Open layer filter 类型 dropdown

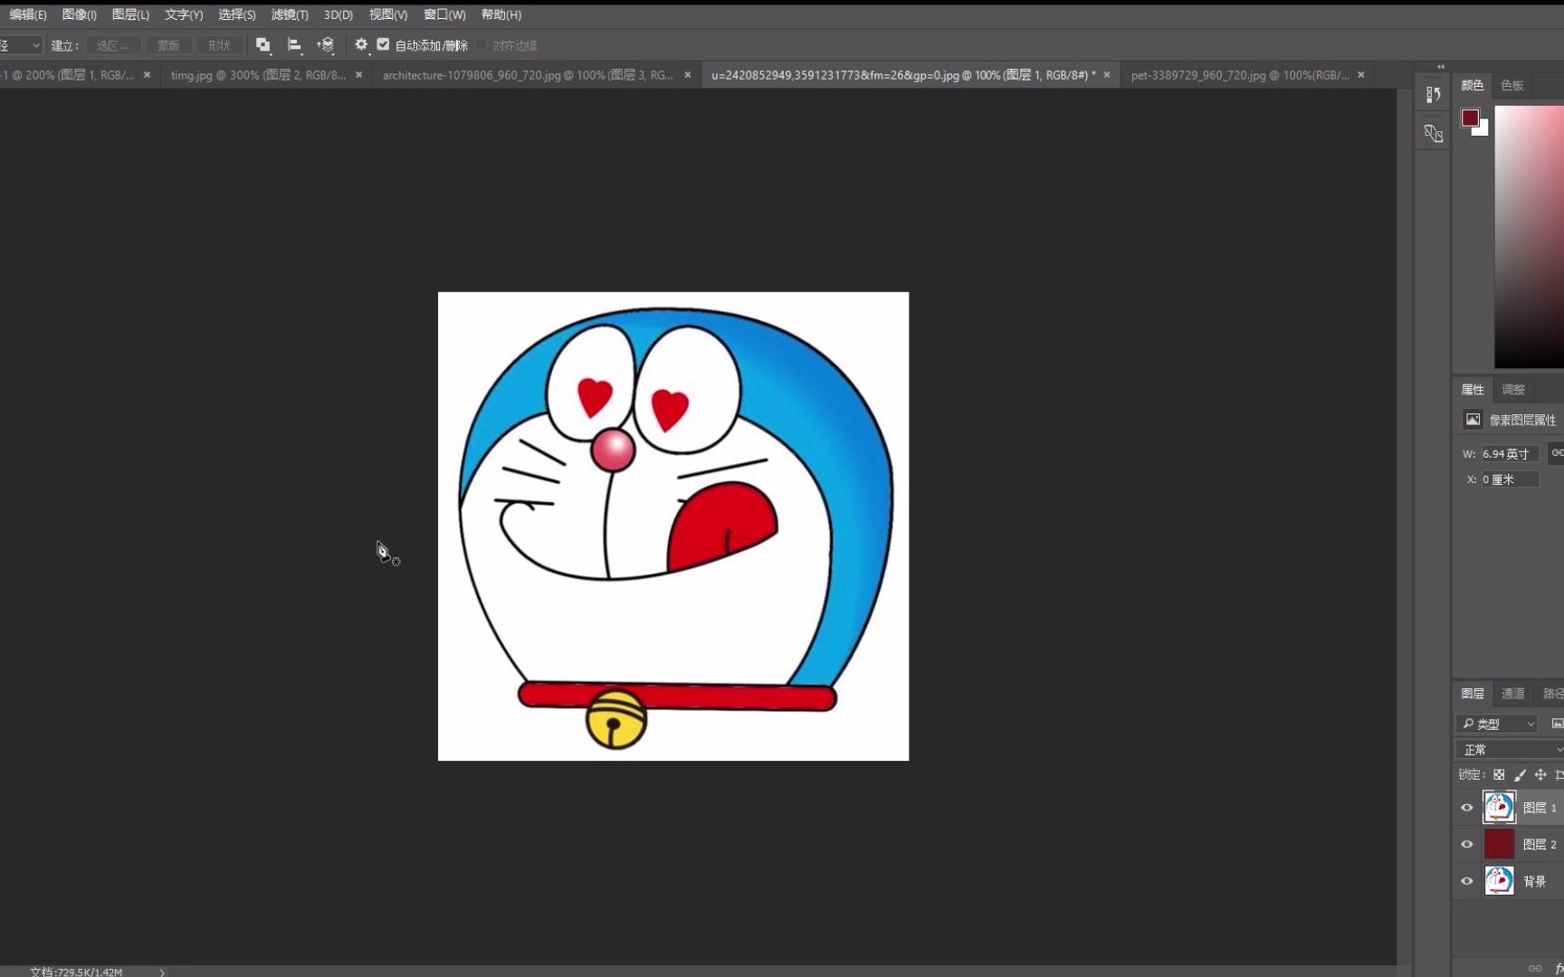[x=1497, y=724]
